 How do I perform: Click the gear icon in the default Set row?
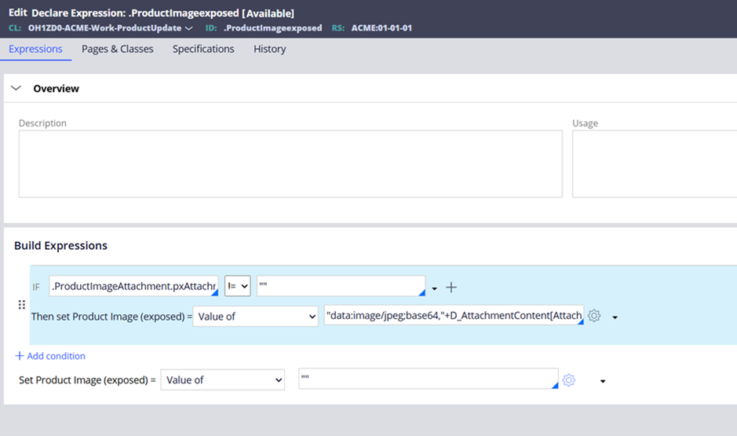click(569, 380)
